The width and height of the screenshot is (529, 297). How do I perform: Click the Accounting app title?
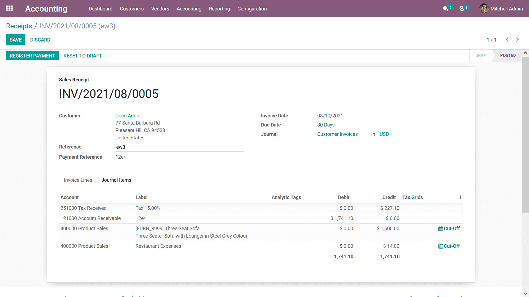click(x=46, y=9)
